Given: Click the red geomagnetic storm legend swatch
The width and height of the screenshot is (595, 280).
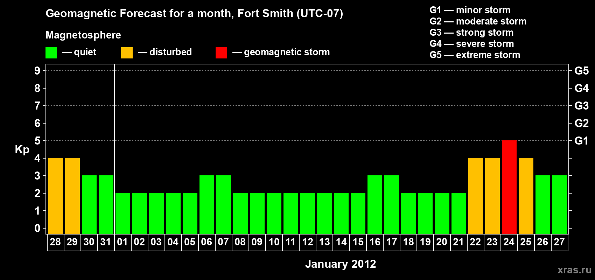Looking at the screenshot, I should tap(221, 53).
